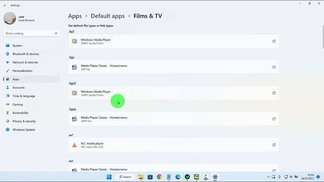Open Windows Start menu
324x182 pixels.
point(109,177)
